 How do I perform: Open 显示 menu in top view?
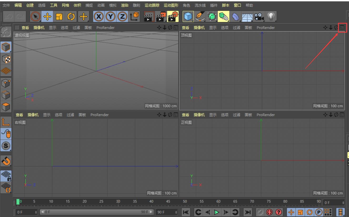coord(213,28)
